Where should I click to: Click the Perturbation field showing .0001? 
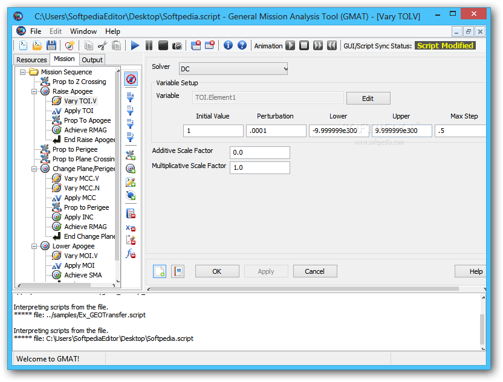coord(276,131)
